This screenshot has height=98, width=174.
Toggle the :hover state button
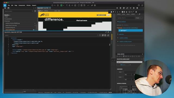click(123, 14)
